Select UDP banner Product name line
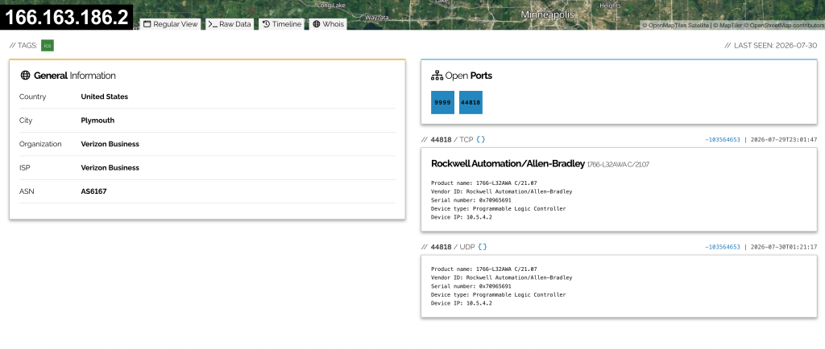 click(x=484, y=269)
